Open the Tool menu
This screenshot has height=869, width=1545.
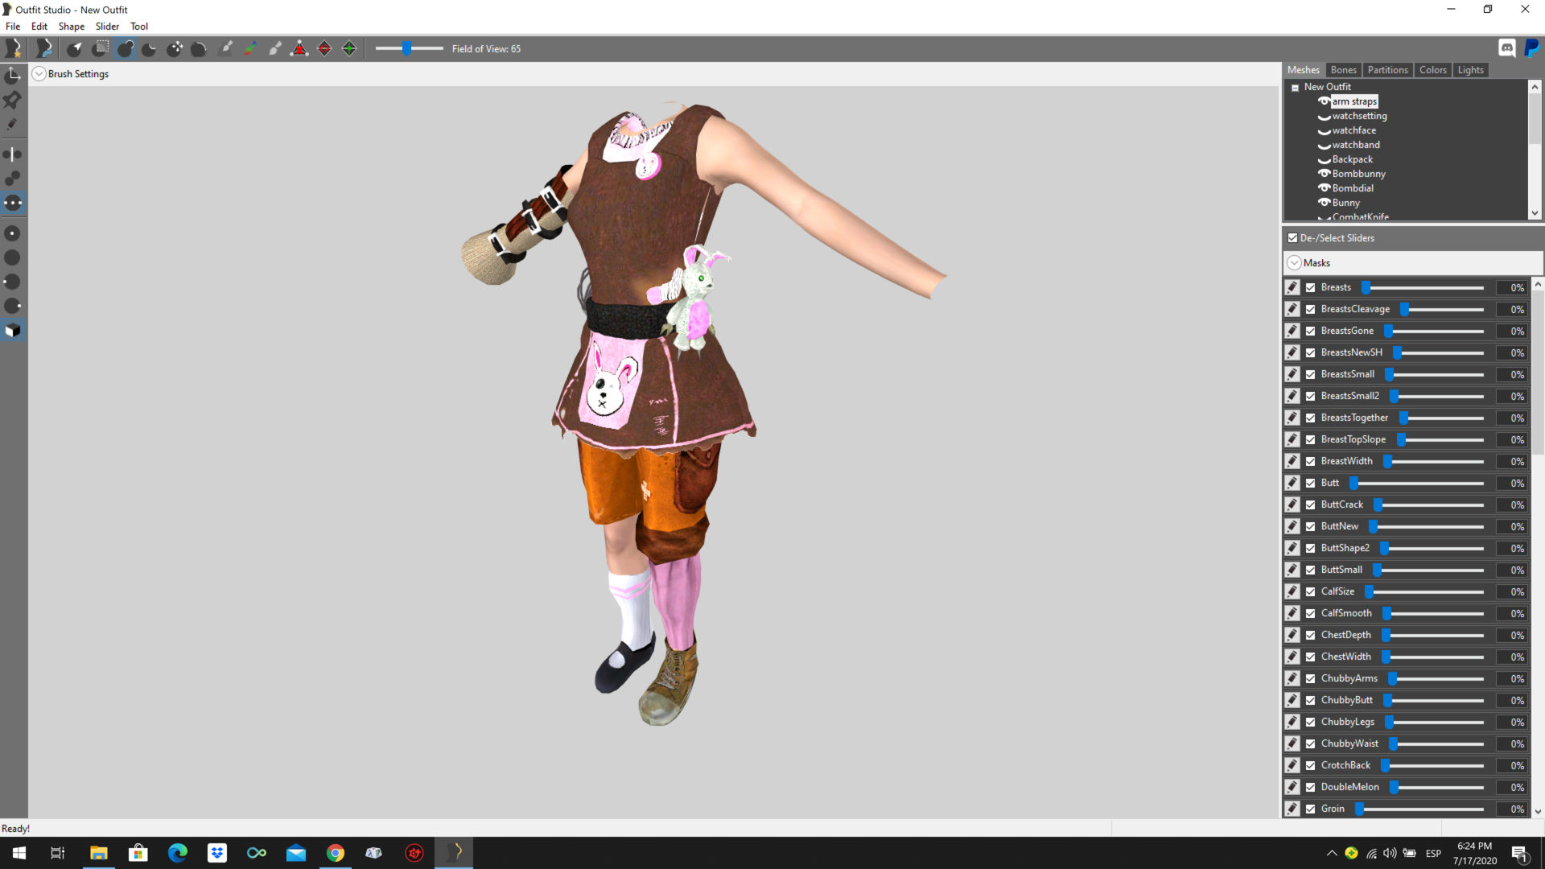(x=139, y=27)
